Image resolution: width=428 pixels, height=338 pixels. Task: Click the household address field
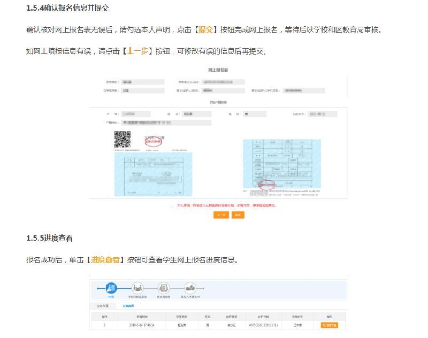(x=166, y=123)
